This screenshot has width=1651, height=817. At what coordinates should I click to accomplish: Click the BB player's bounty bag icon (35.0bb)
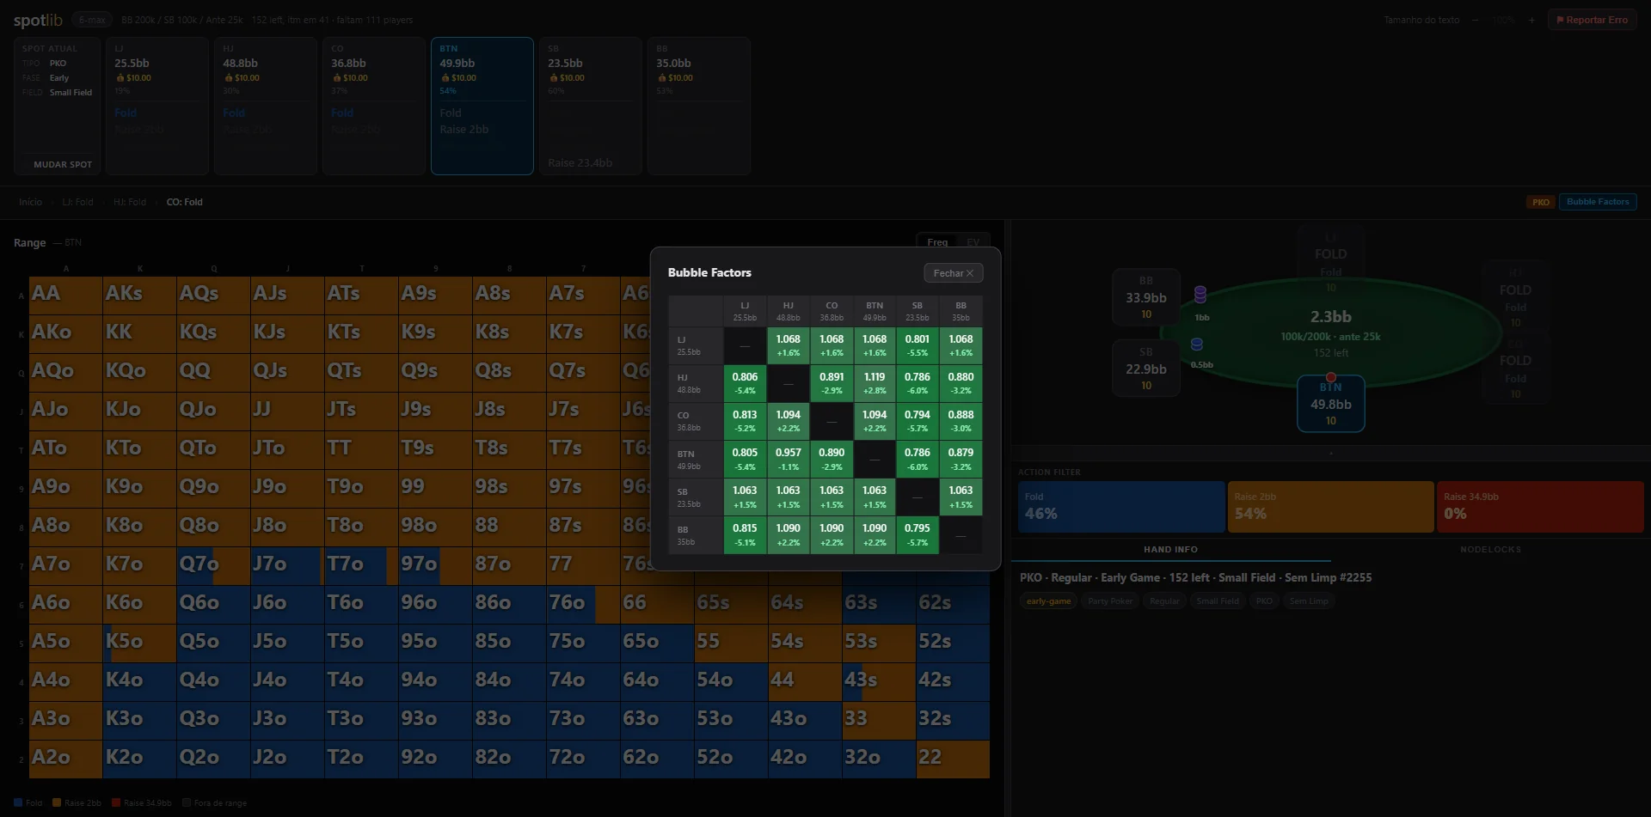[x=662, y=78]
